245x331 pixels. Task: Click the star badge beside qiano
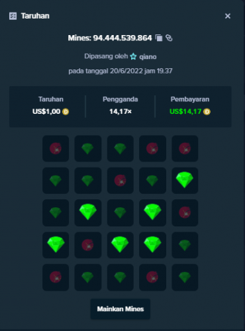[x=133, y=56]
